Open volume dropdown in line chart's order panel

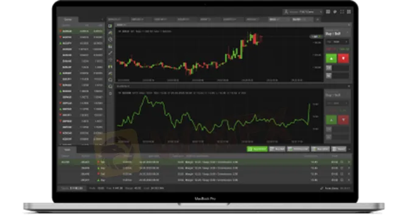[337, 104]
